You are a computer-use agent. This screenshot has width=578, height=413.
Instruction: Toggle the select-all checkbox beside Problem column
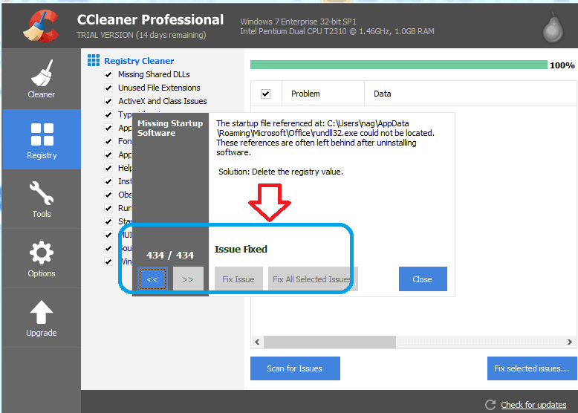click(265, 94)
